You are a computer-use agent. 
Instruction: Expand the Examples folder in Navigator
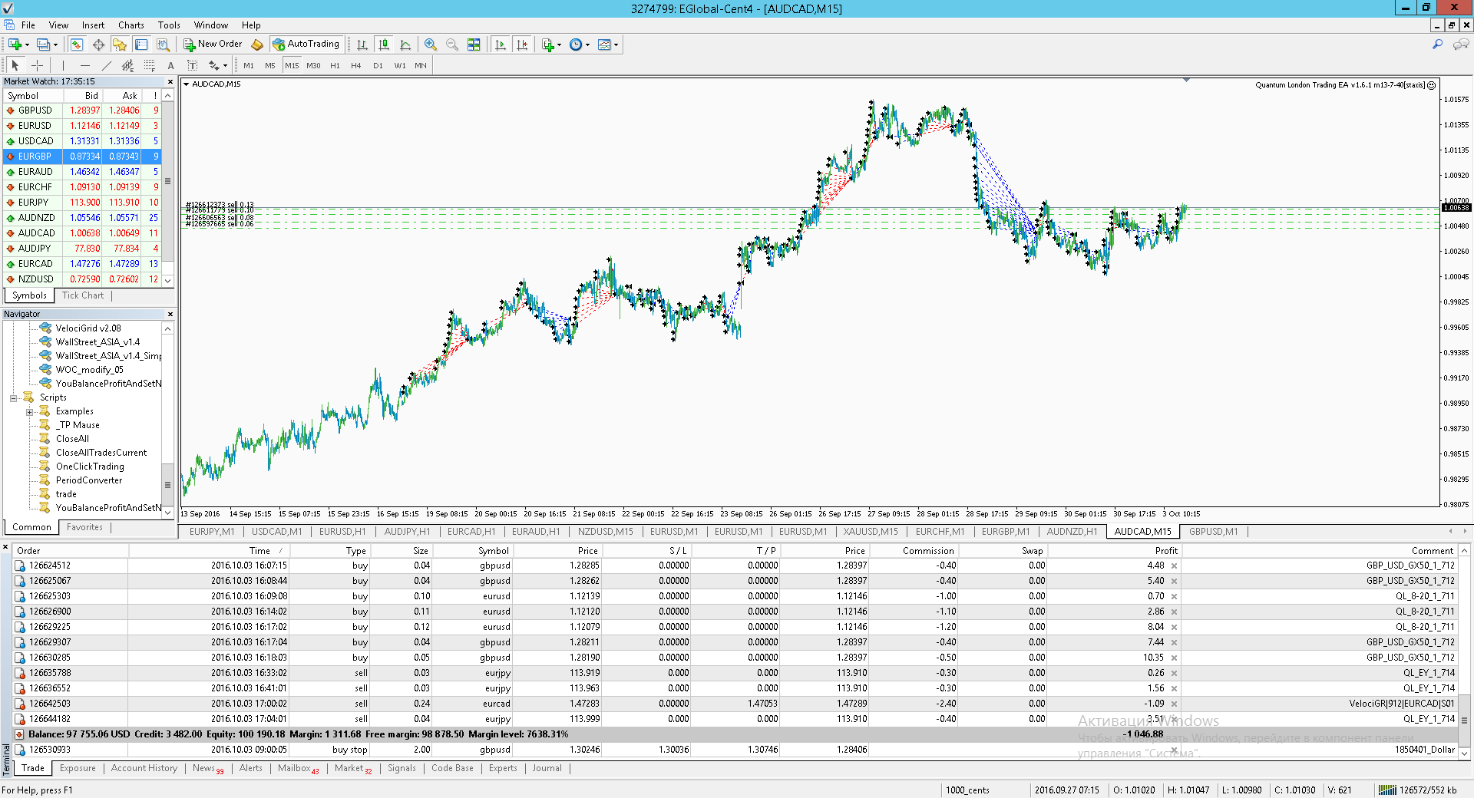click(x=29, y=411)
